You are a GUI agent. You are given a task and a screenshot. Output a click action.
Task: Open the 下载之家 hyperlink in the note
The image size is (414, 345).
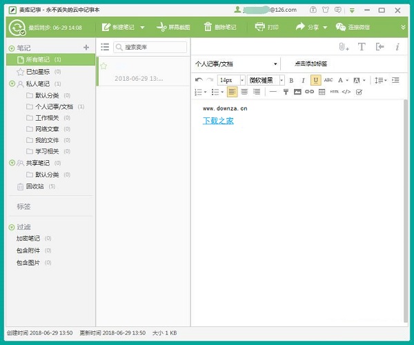pos(218,121)
